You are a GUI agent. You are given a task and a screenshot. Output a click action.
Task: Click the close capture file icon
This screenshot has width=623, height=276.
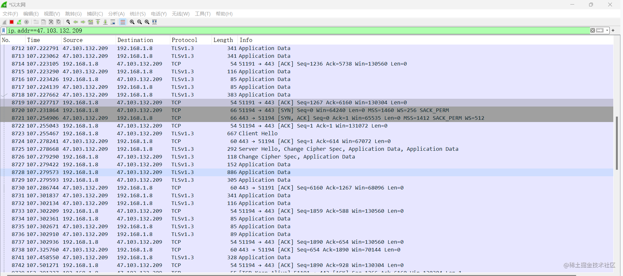51,22
